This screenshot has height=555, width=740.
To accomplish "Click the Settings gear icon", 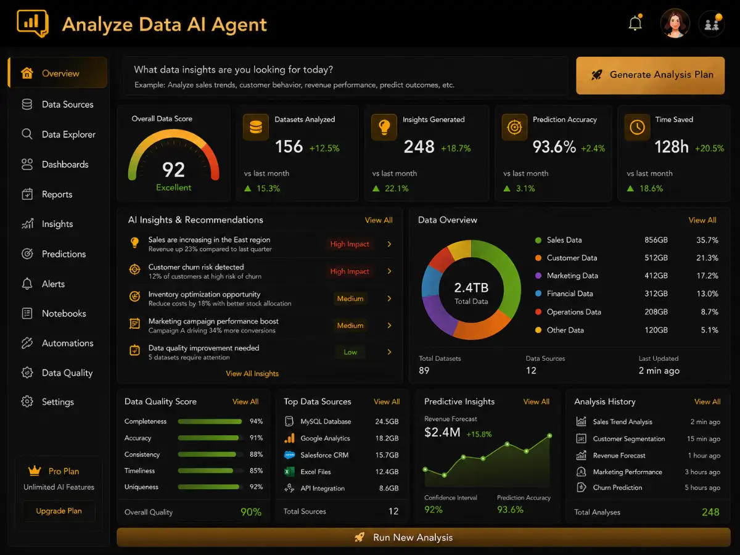I will tap(27, 401).
